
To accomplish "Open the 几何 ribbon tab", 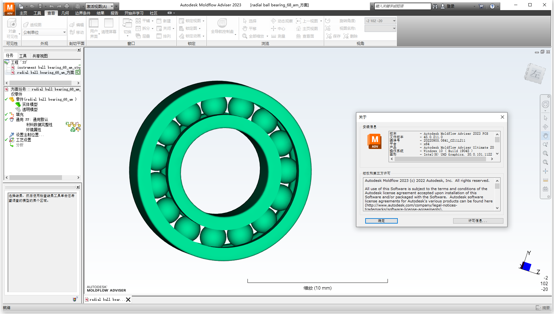I will tap(65, 13).
